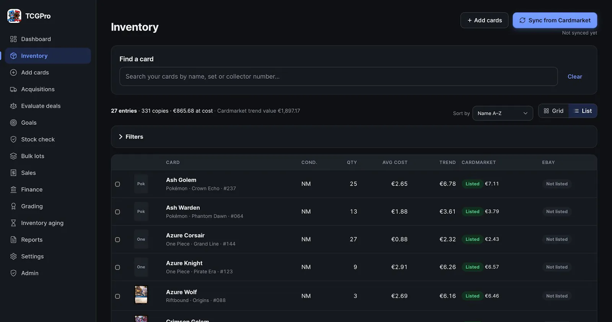This screenshot has height=322, width=612.
Task: Tick the Ash Warden row checkbox
Action: click(x=117, y=212)
